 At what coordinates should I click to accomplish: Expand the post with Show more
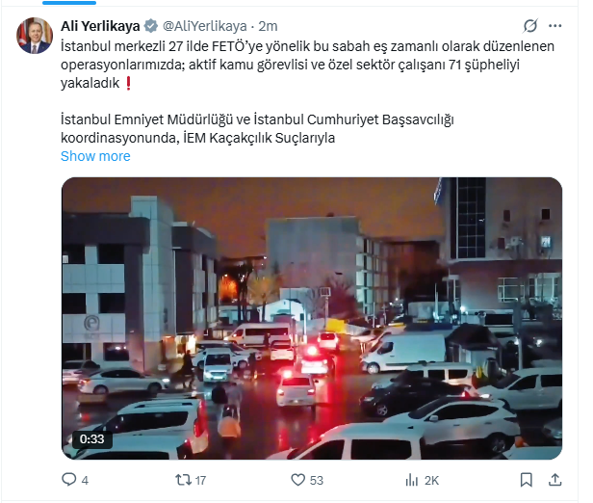[95, 156]
